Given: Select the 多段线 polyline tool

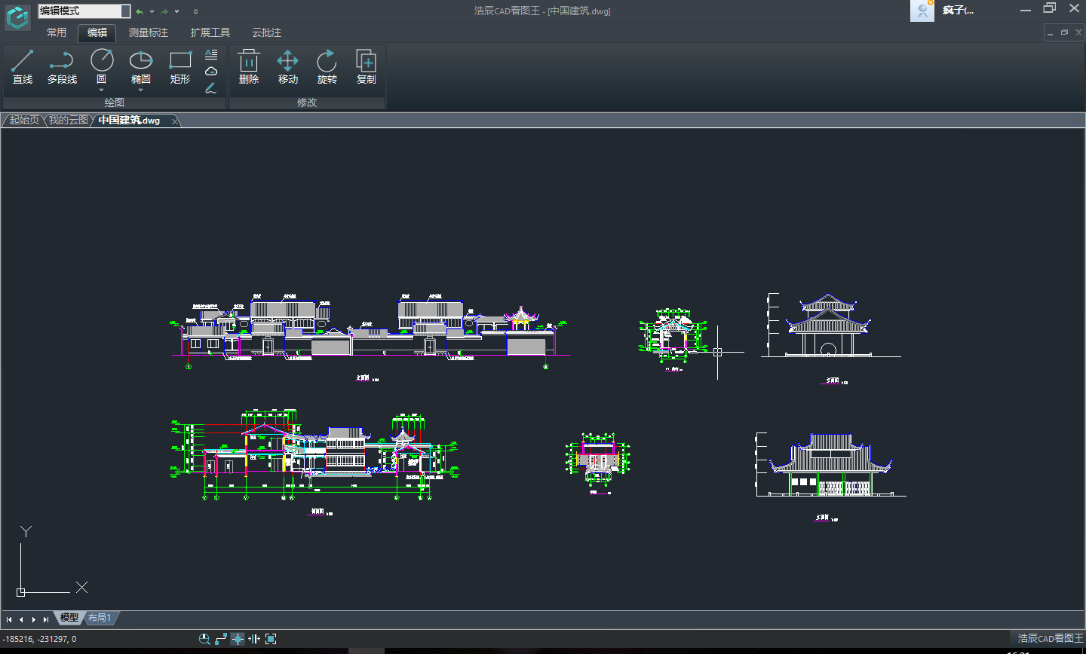Looking at the screenshot, I should pyautogui.click(x=62, y=67).
